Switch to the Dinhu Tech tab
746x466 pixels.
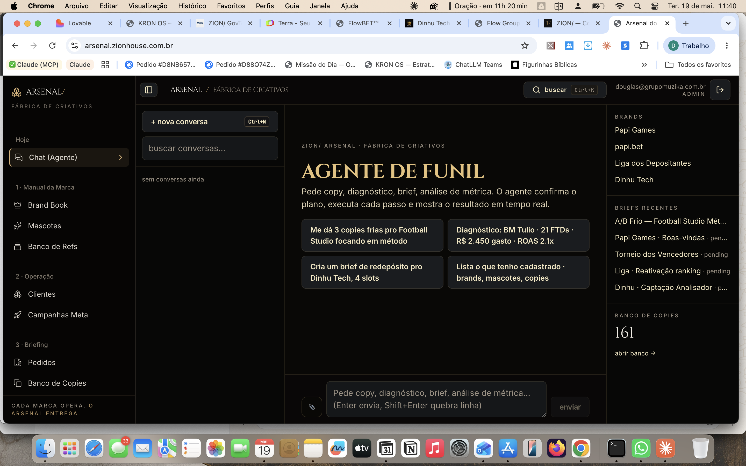click(433, 23)
